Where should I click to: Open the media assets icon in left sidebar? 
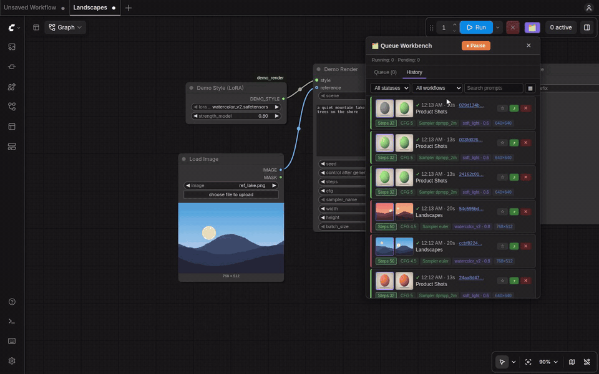(12, 47)
